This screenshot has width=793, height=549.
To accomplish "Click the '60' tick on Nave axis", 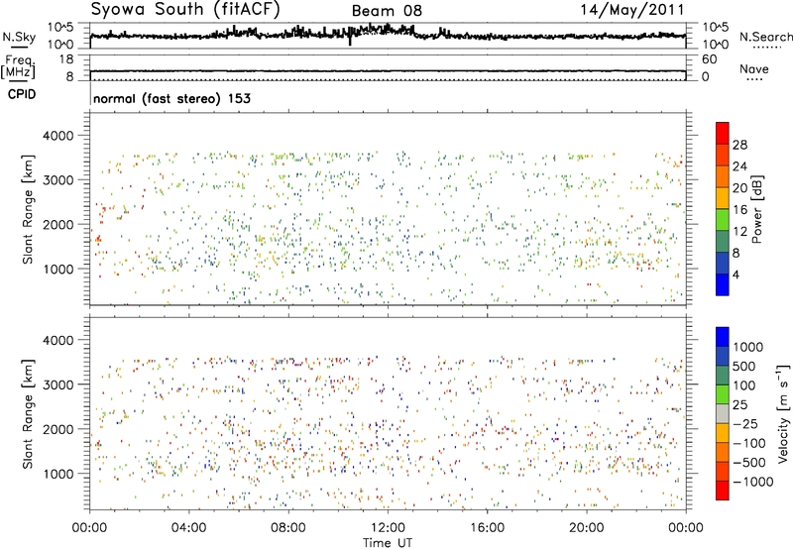I will point(709,59).
